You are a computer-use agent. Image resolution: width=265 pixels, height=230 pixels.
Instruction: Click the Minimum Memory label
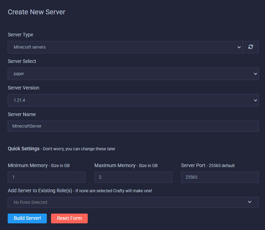click(28, 165)
